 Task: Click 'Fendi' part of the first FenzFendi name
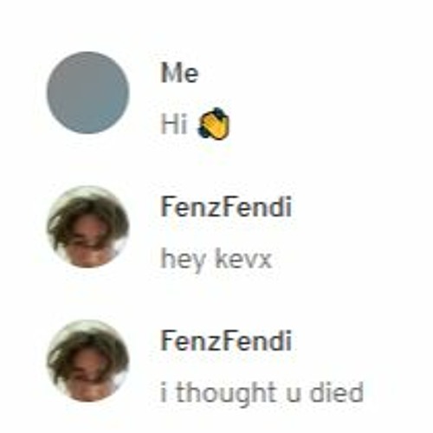(257, 207)
